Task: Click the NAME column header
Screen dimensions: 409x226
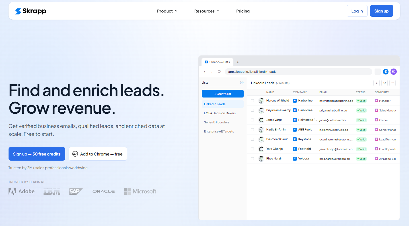Action: 270,92
